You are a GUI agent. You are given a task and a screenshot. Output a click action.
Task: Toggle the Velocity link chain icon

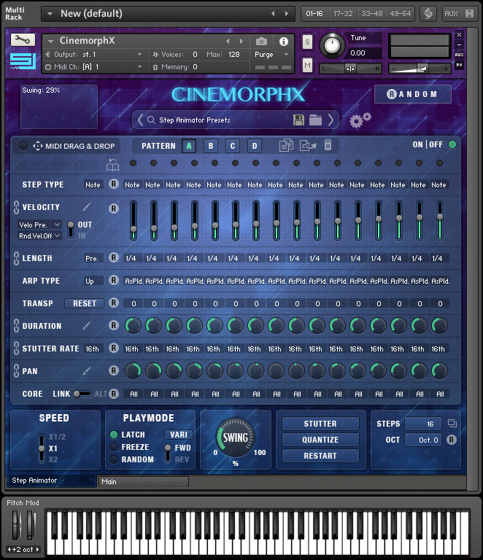16,207
